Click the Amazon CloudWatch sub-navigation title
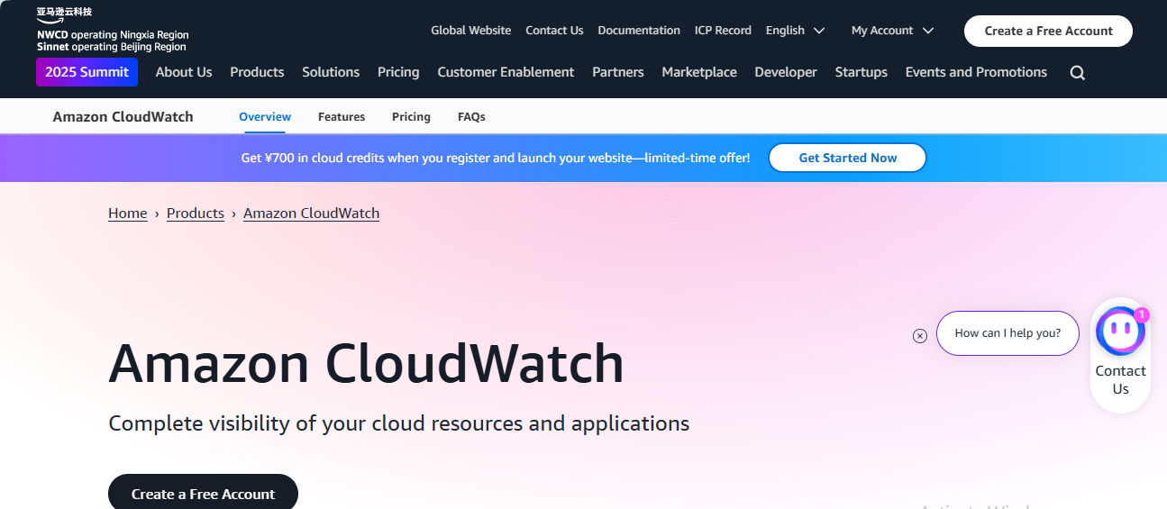Viewport: 1167px width, 509px height. tap(123, 117)
